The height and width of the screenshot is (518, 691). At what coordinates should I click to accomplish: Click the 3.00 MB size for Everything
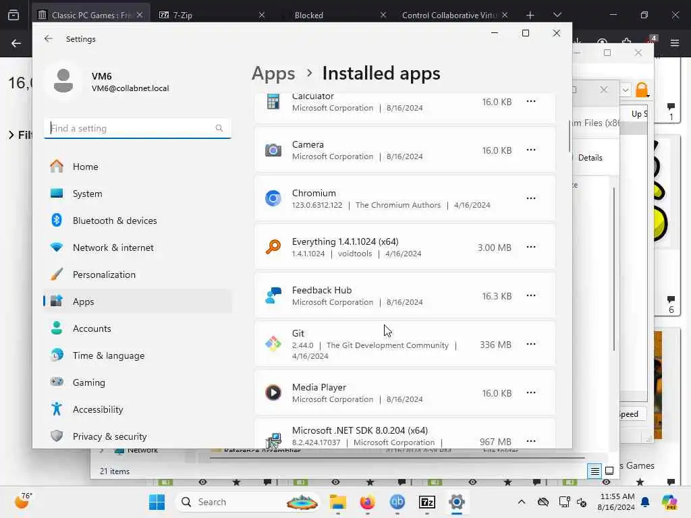point(495,248)
